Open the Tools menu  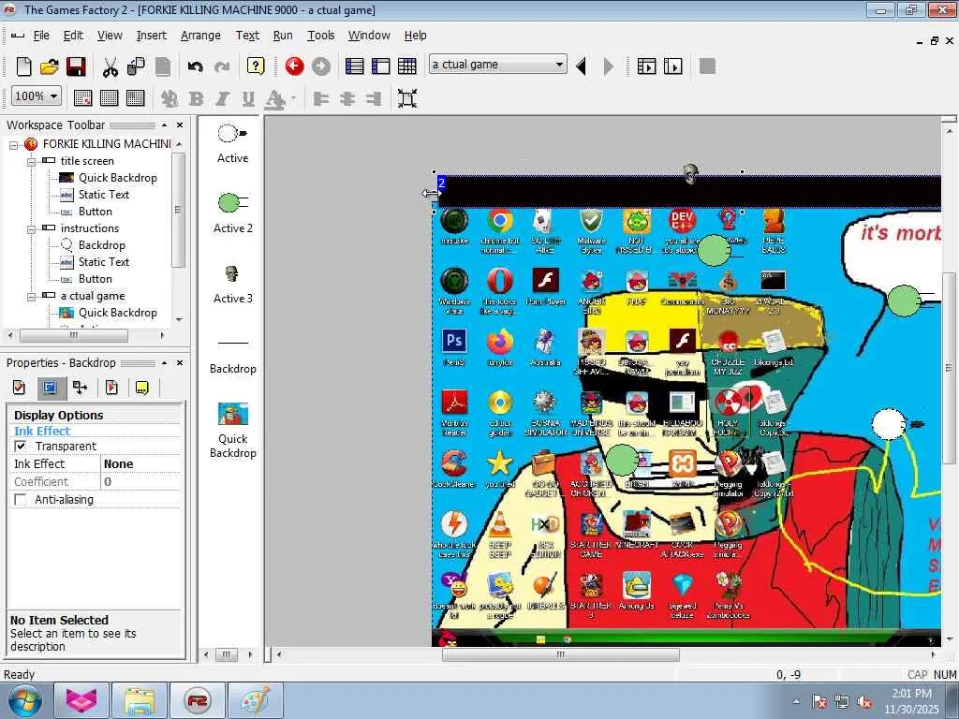point(320,36)
